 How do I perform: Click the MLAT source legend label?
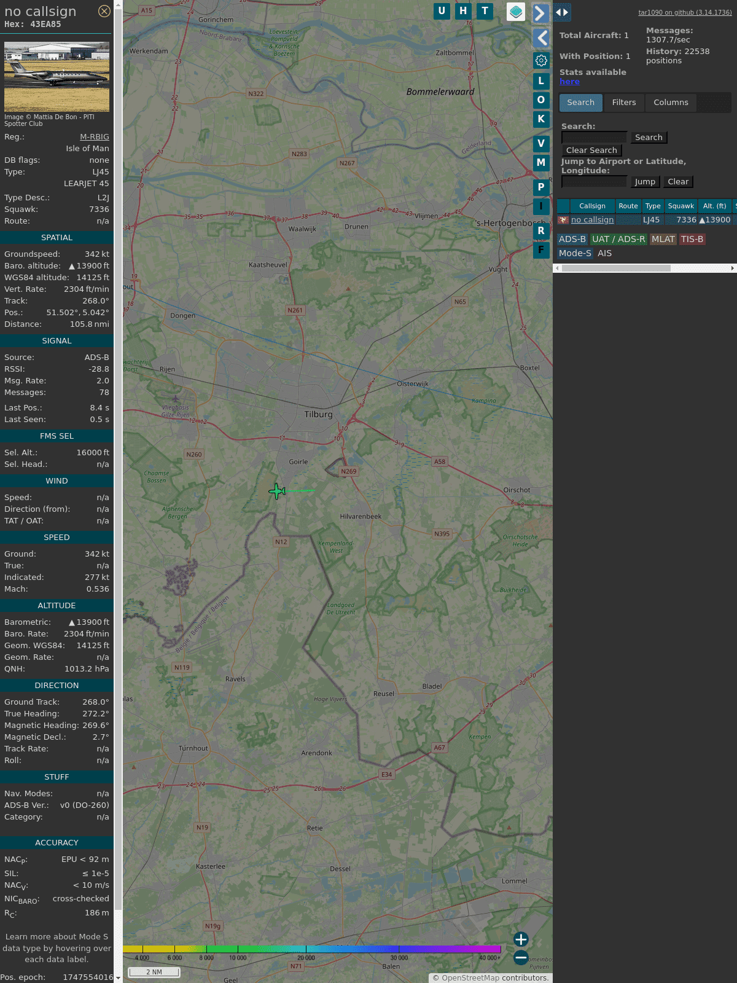(663, 240)
